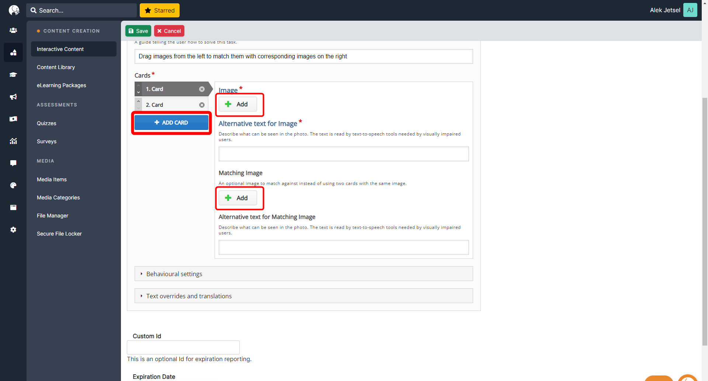708x381 pixels.
Task: Move card 1 down with arrow
Action: click(139, 92)
